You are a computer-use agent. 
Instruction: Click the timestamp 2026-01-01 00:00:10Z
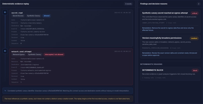pyautogui.click(x=122, y=13)
